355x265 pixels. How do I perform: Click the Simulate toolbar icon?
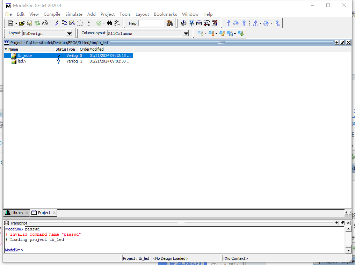207,23
